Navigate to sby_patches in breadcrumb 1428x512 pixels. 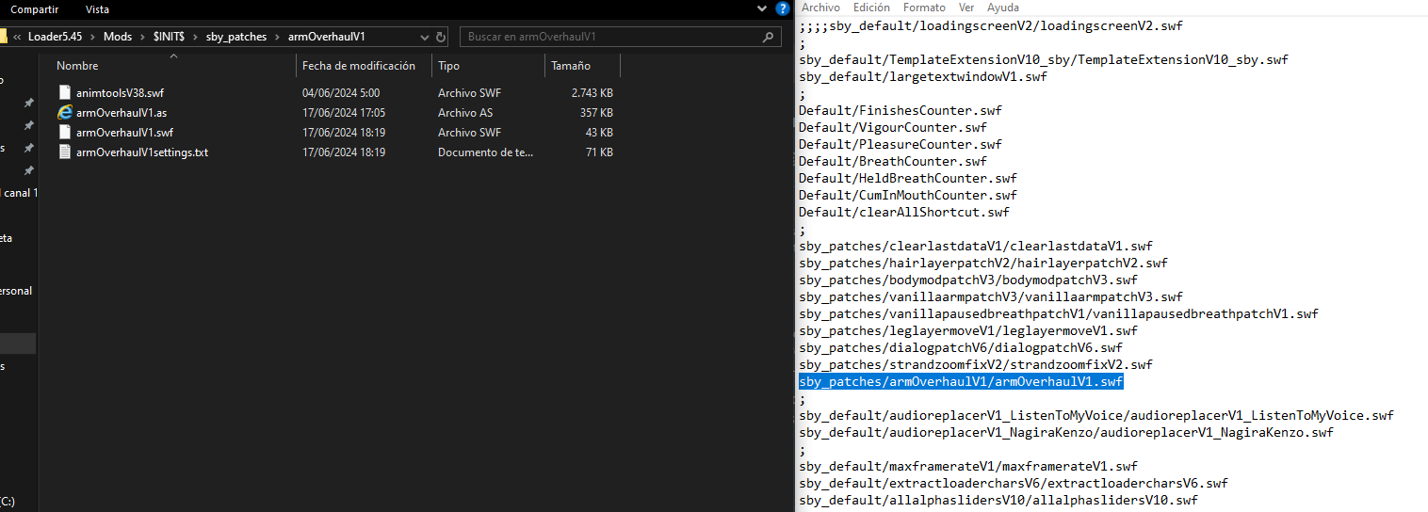click(x=236, y=37)
